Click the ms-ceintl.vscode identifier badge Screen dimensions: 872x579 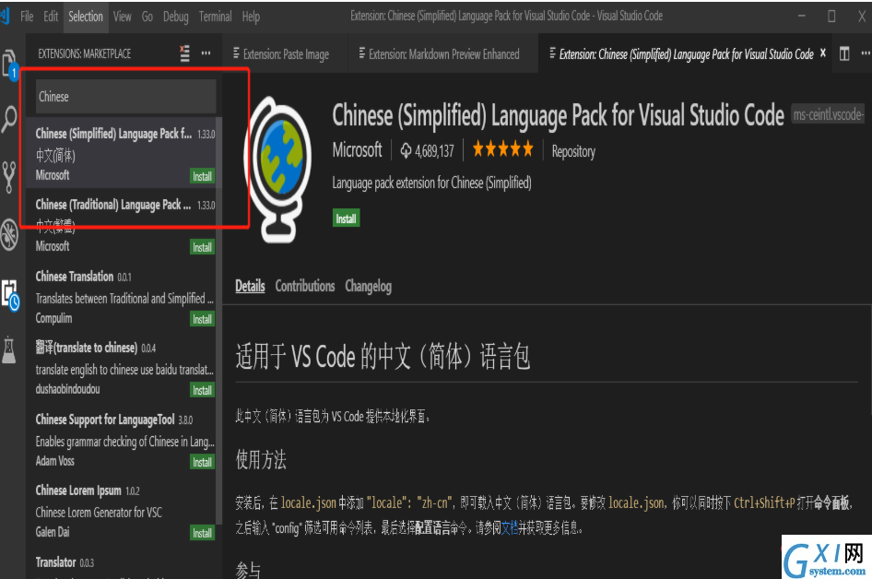click(x=828, y=114)
